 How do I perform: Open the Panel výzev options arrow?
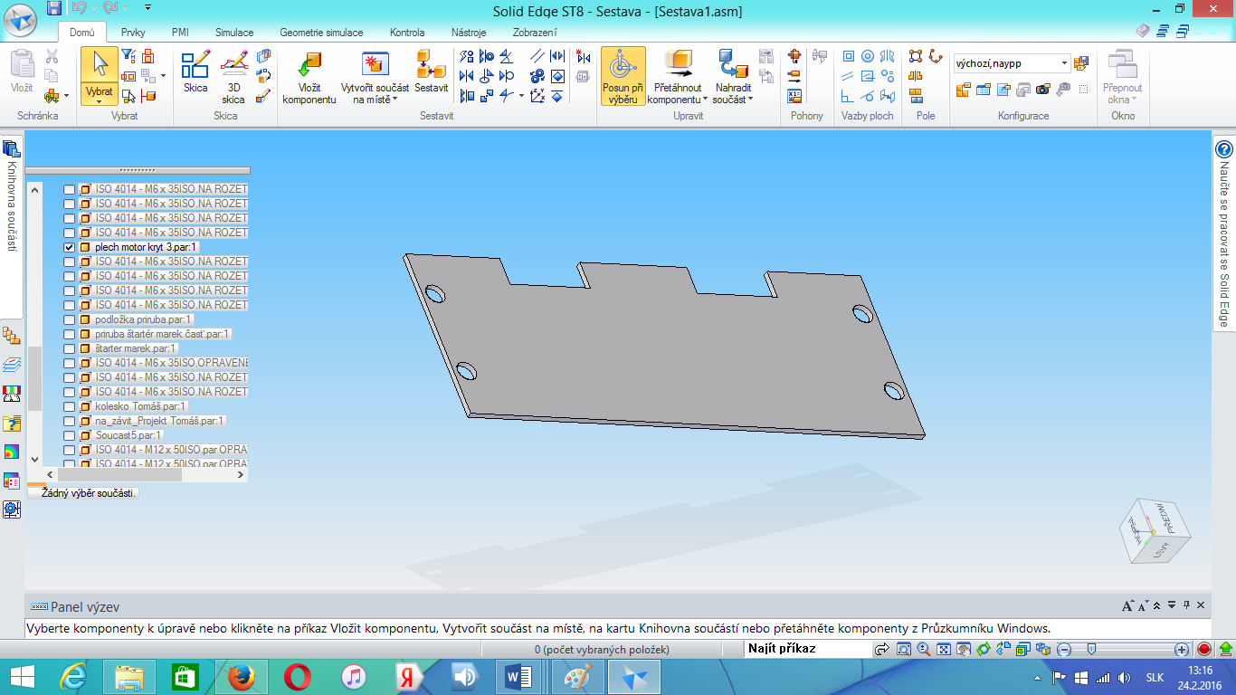pyautogui.click(x=1173, y=605)
